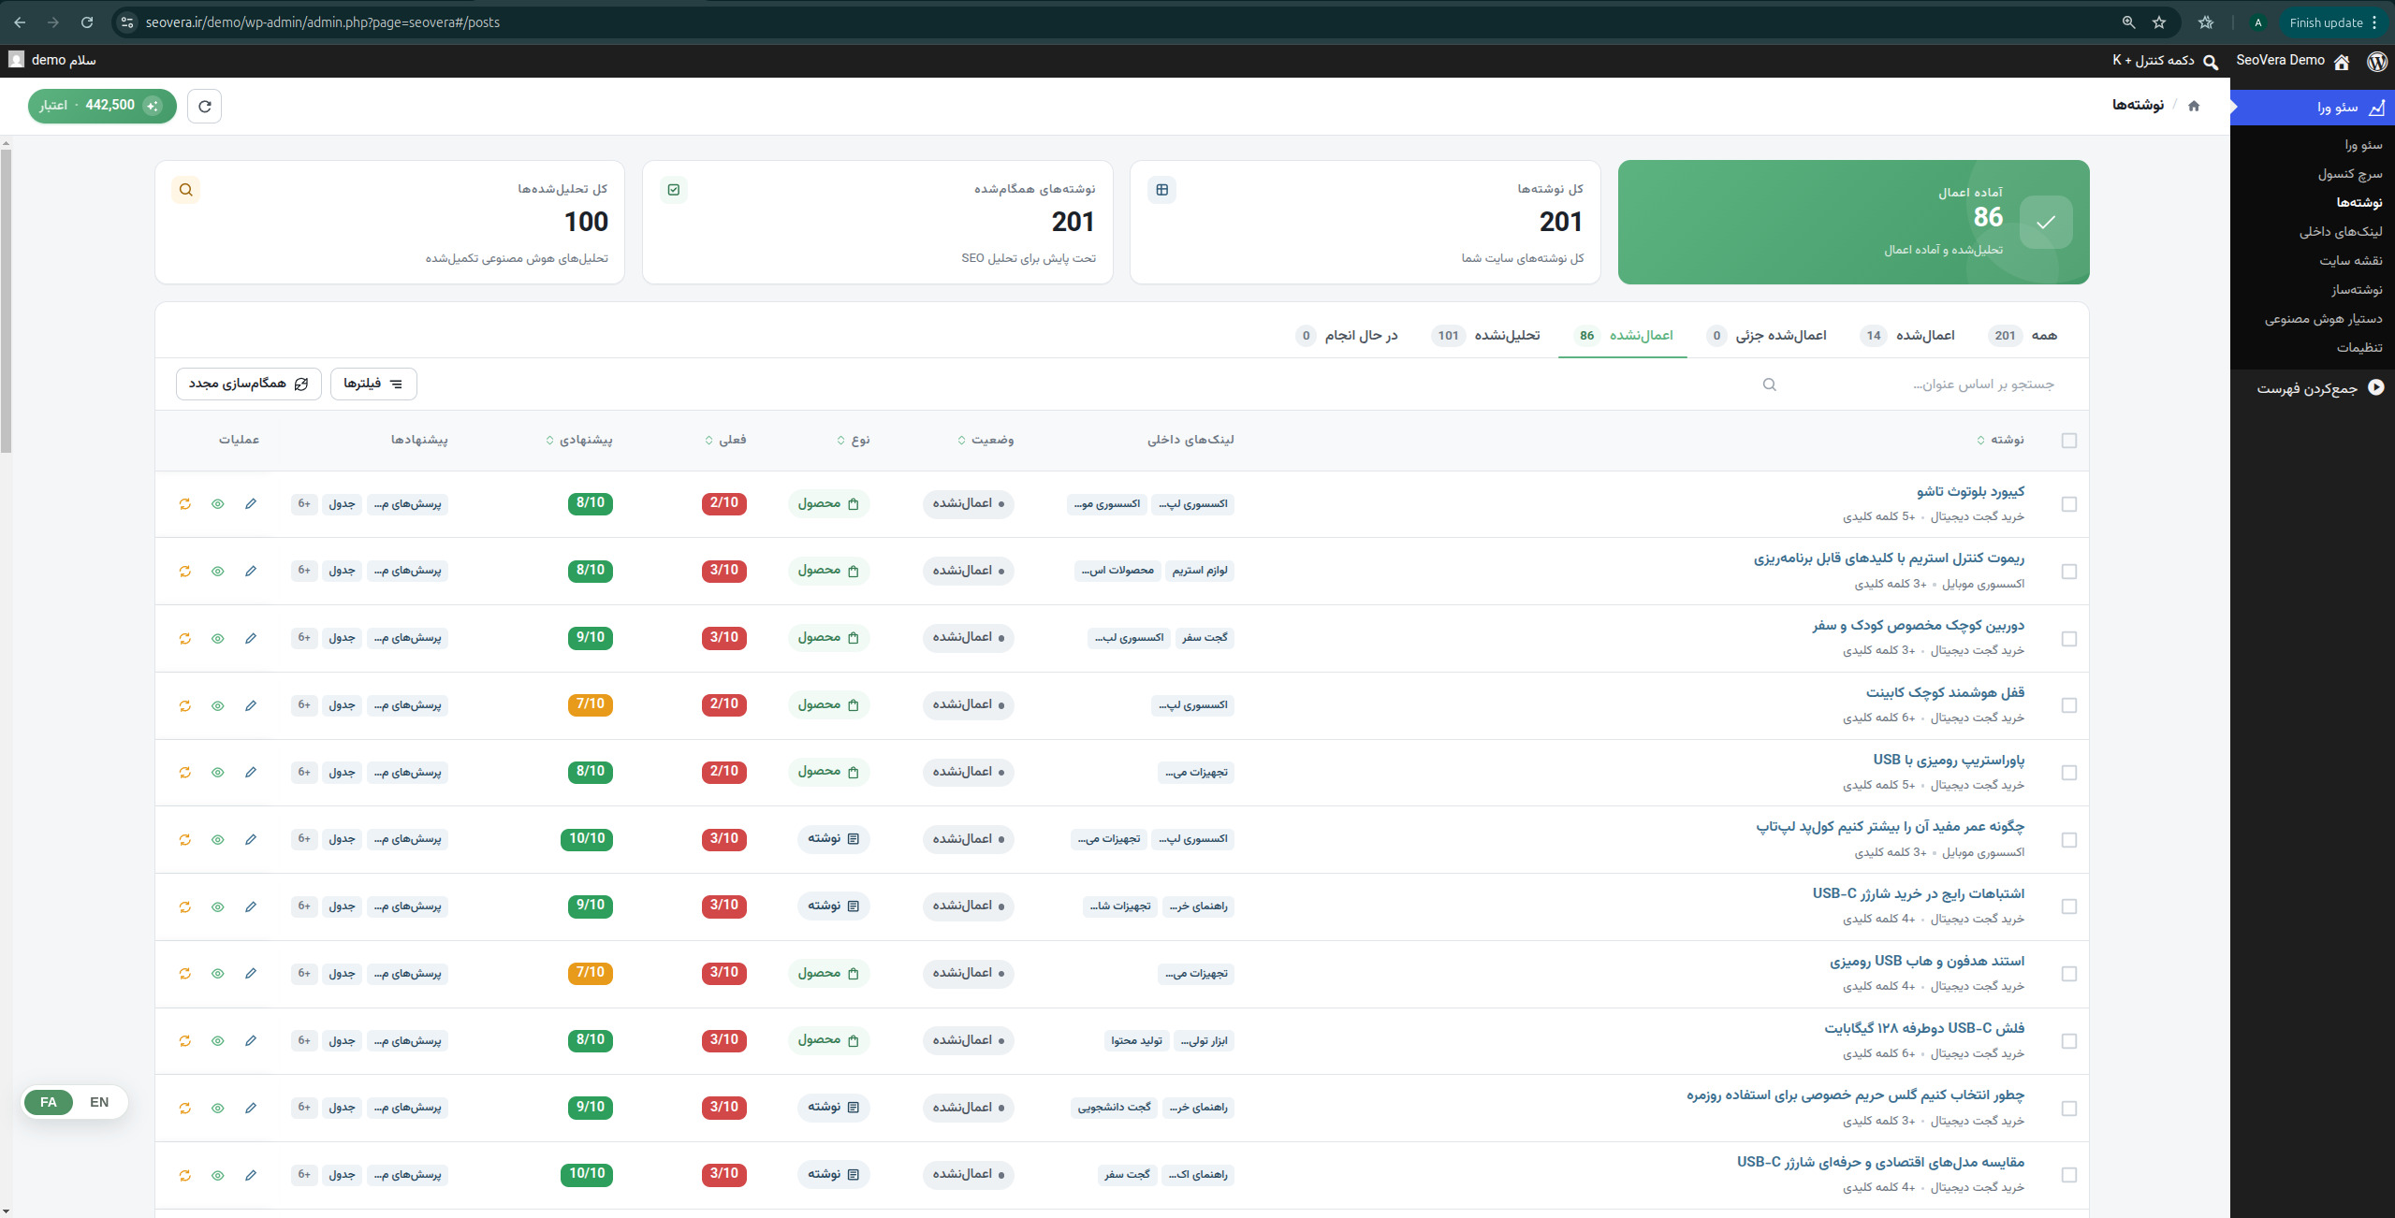2395x1218 pixels.
Task: Sort by the نوشته column header
Action: click(x=2001, y=440)
